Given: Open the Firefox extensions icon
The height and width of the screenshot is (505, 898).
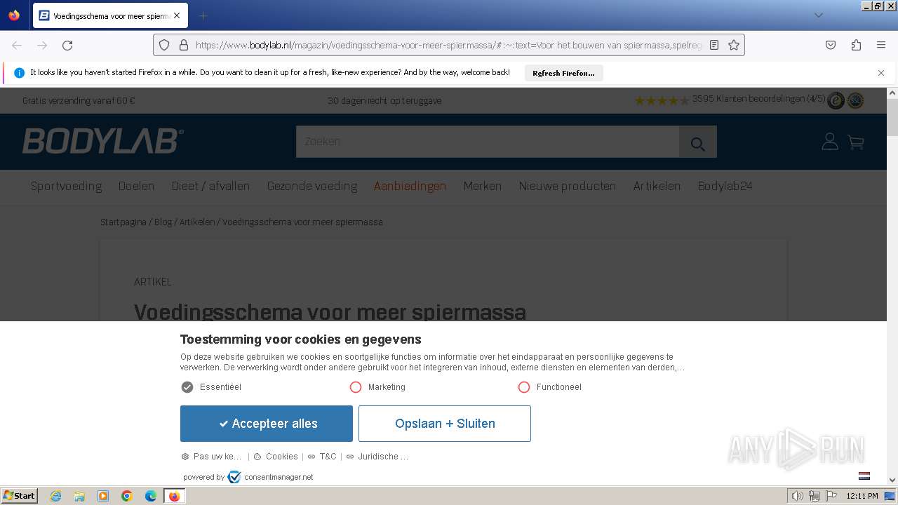Looking at the screenshot, I should [x=856, y=45].
